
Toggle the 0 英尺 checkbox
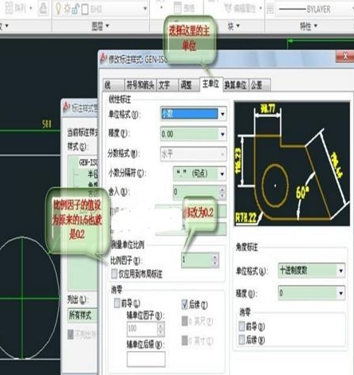point(185,321)
